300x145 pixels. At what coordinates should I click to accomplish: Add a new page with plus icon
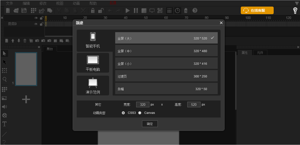[26, 99]
